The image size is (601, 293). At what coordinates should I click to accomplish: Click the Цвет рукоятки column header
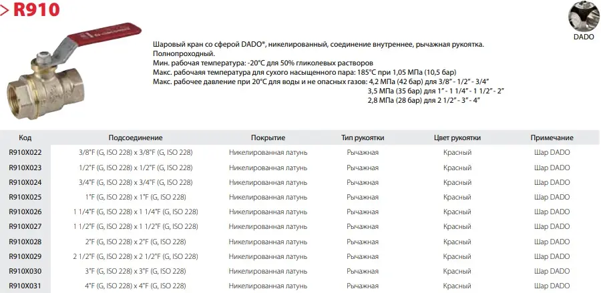457,137
